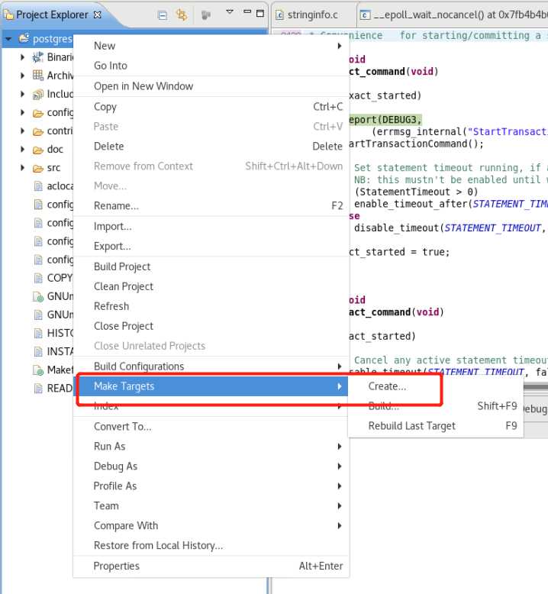
Task: Open the Profile As submenu
Action: (211, 486)
